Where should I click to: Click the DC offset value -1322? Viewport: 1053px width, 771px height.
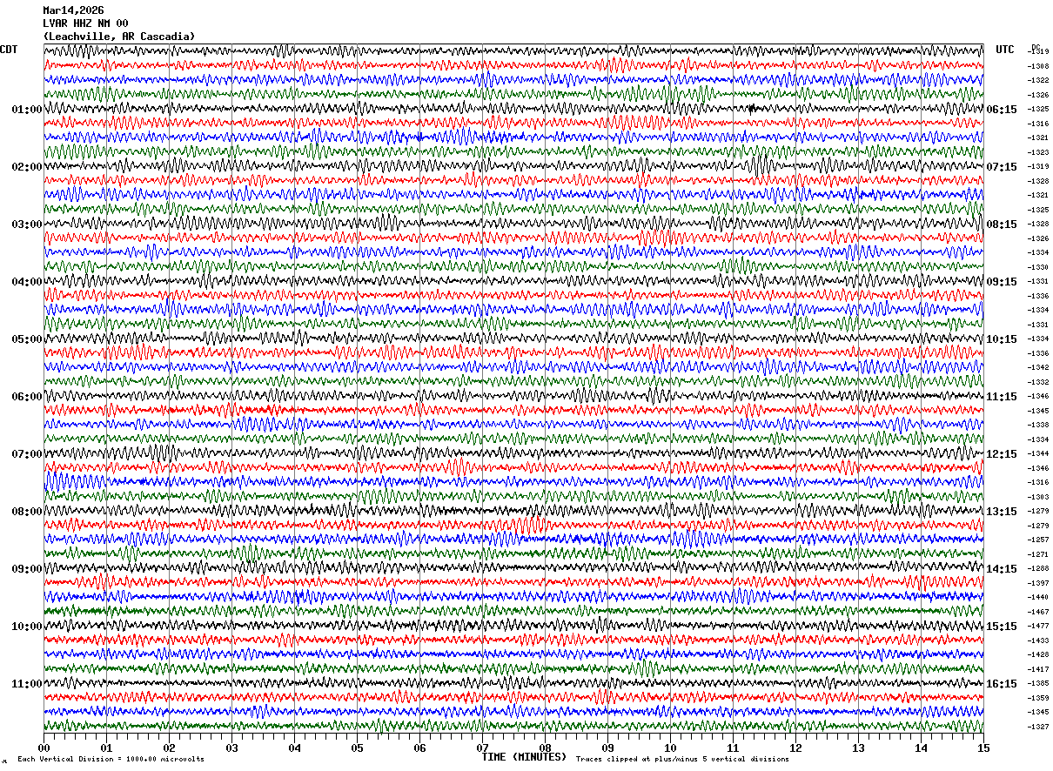(x=1038, y=81)
